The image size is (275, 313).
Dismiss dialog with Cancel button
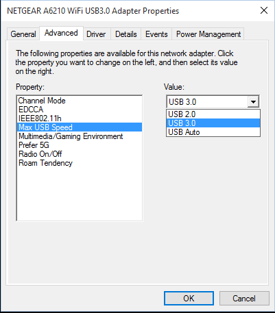coord(244,299)
